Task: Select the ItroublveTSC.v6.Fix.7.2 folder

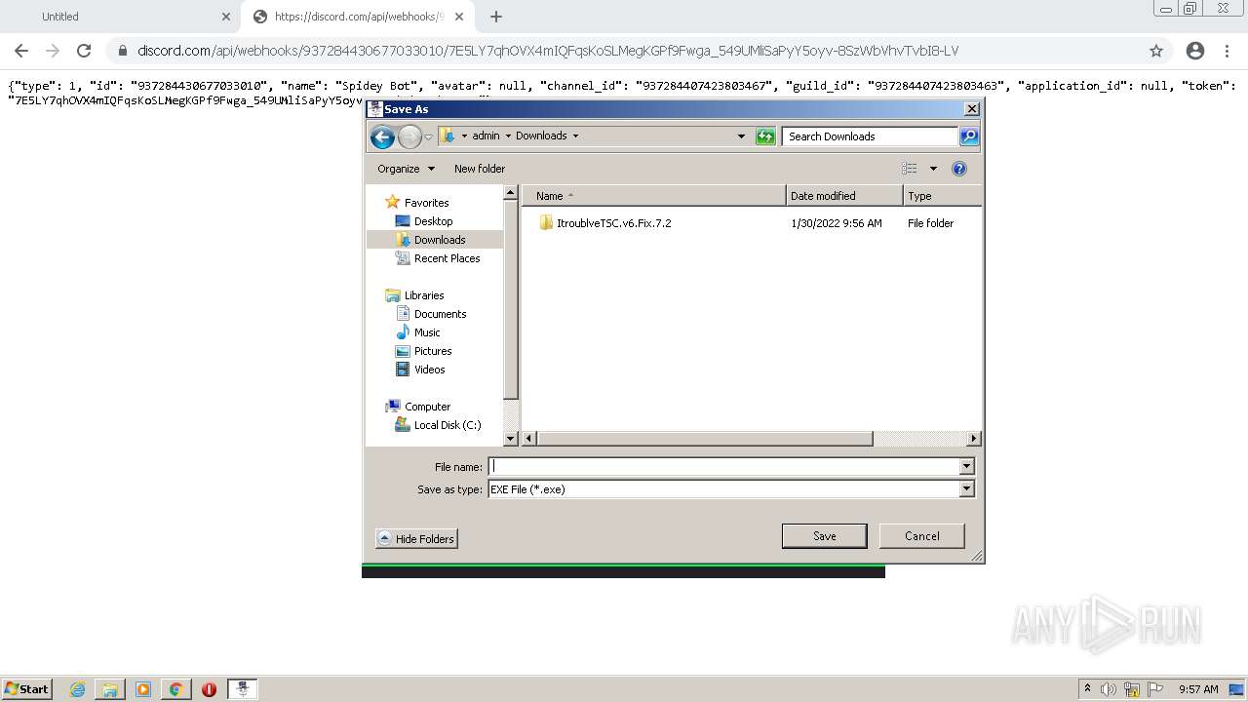Action: point(613,223)
